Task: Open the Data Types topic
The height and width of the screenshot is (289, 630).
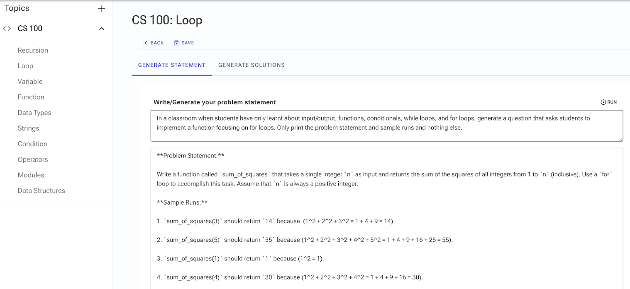Action: [x=34, y=113]
